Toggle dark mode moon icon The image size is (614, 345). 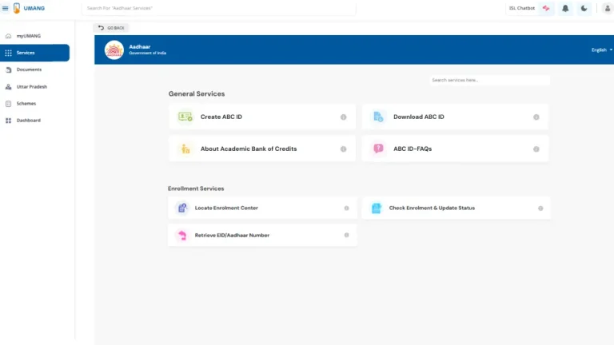point(584,8)
